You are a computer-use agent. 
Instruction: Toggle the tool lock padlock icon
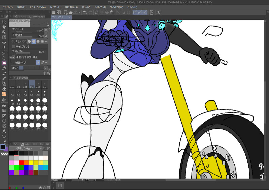coord(48,25)
